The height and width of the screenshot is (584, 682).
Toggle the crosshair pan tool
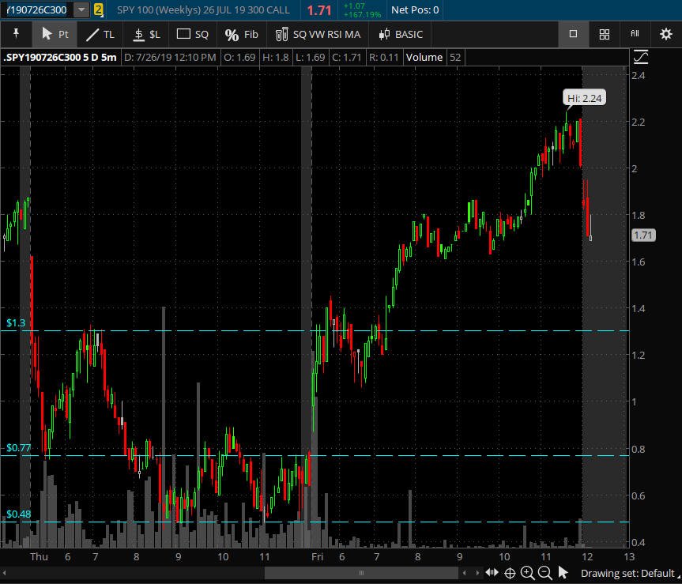click(x=511, y=573)
